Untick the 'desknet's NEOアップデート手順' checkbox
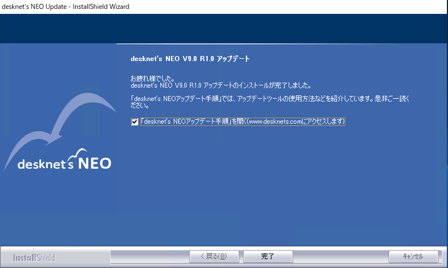 pos(134,122)
